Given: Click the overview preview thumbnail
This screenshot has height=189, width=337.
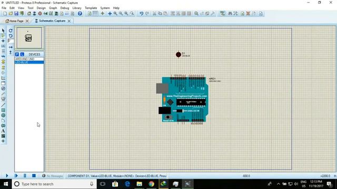Looking at the screenshot, I should (x=29, y=38).
